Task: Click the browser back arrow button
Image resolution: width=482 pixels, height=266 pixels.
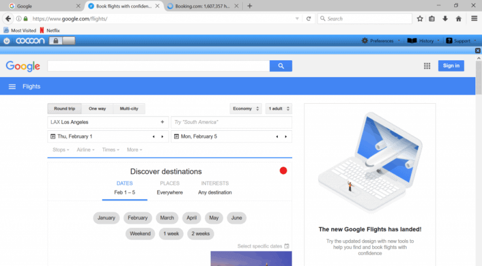Action: click(x=8, y=19)
